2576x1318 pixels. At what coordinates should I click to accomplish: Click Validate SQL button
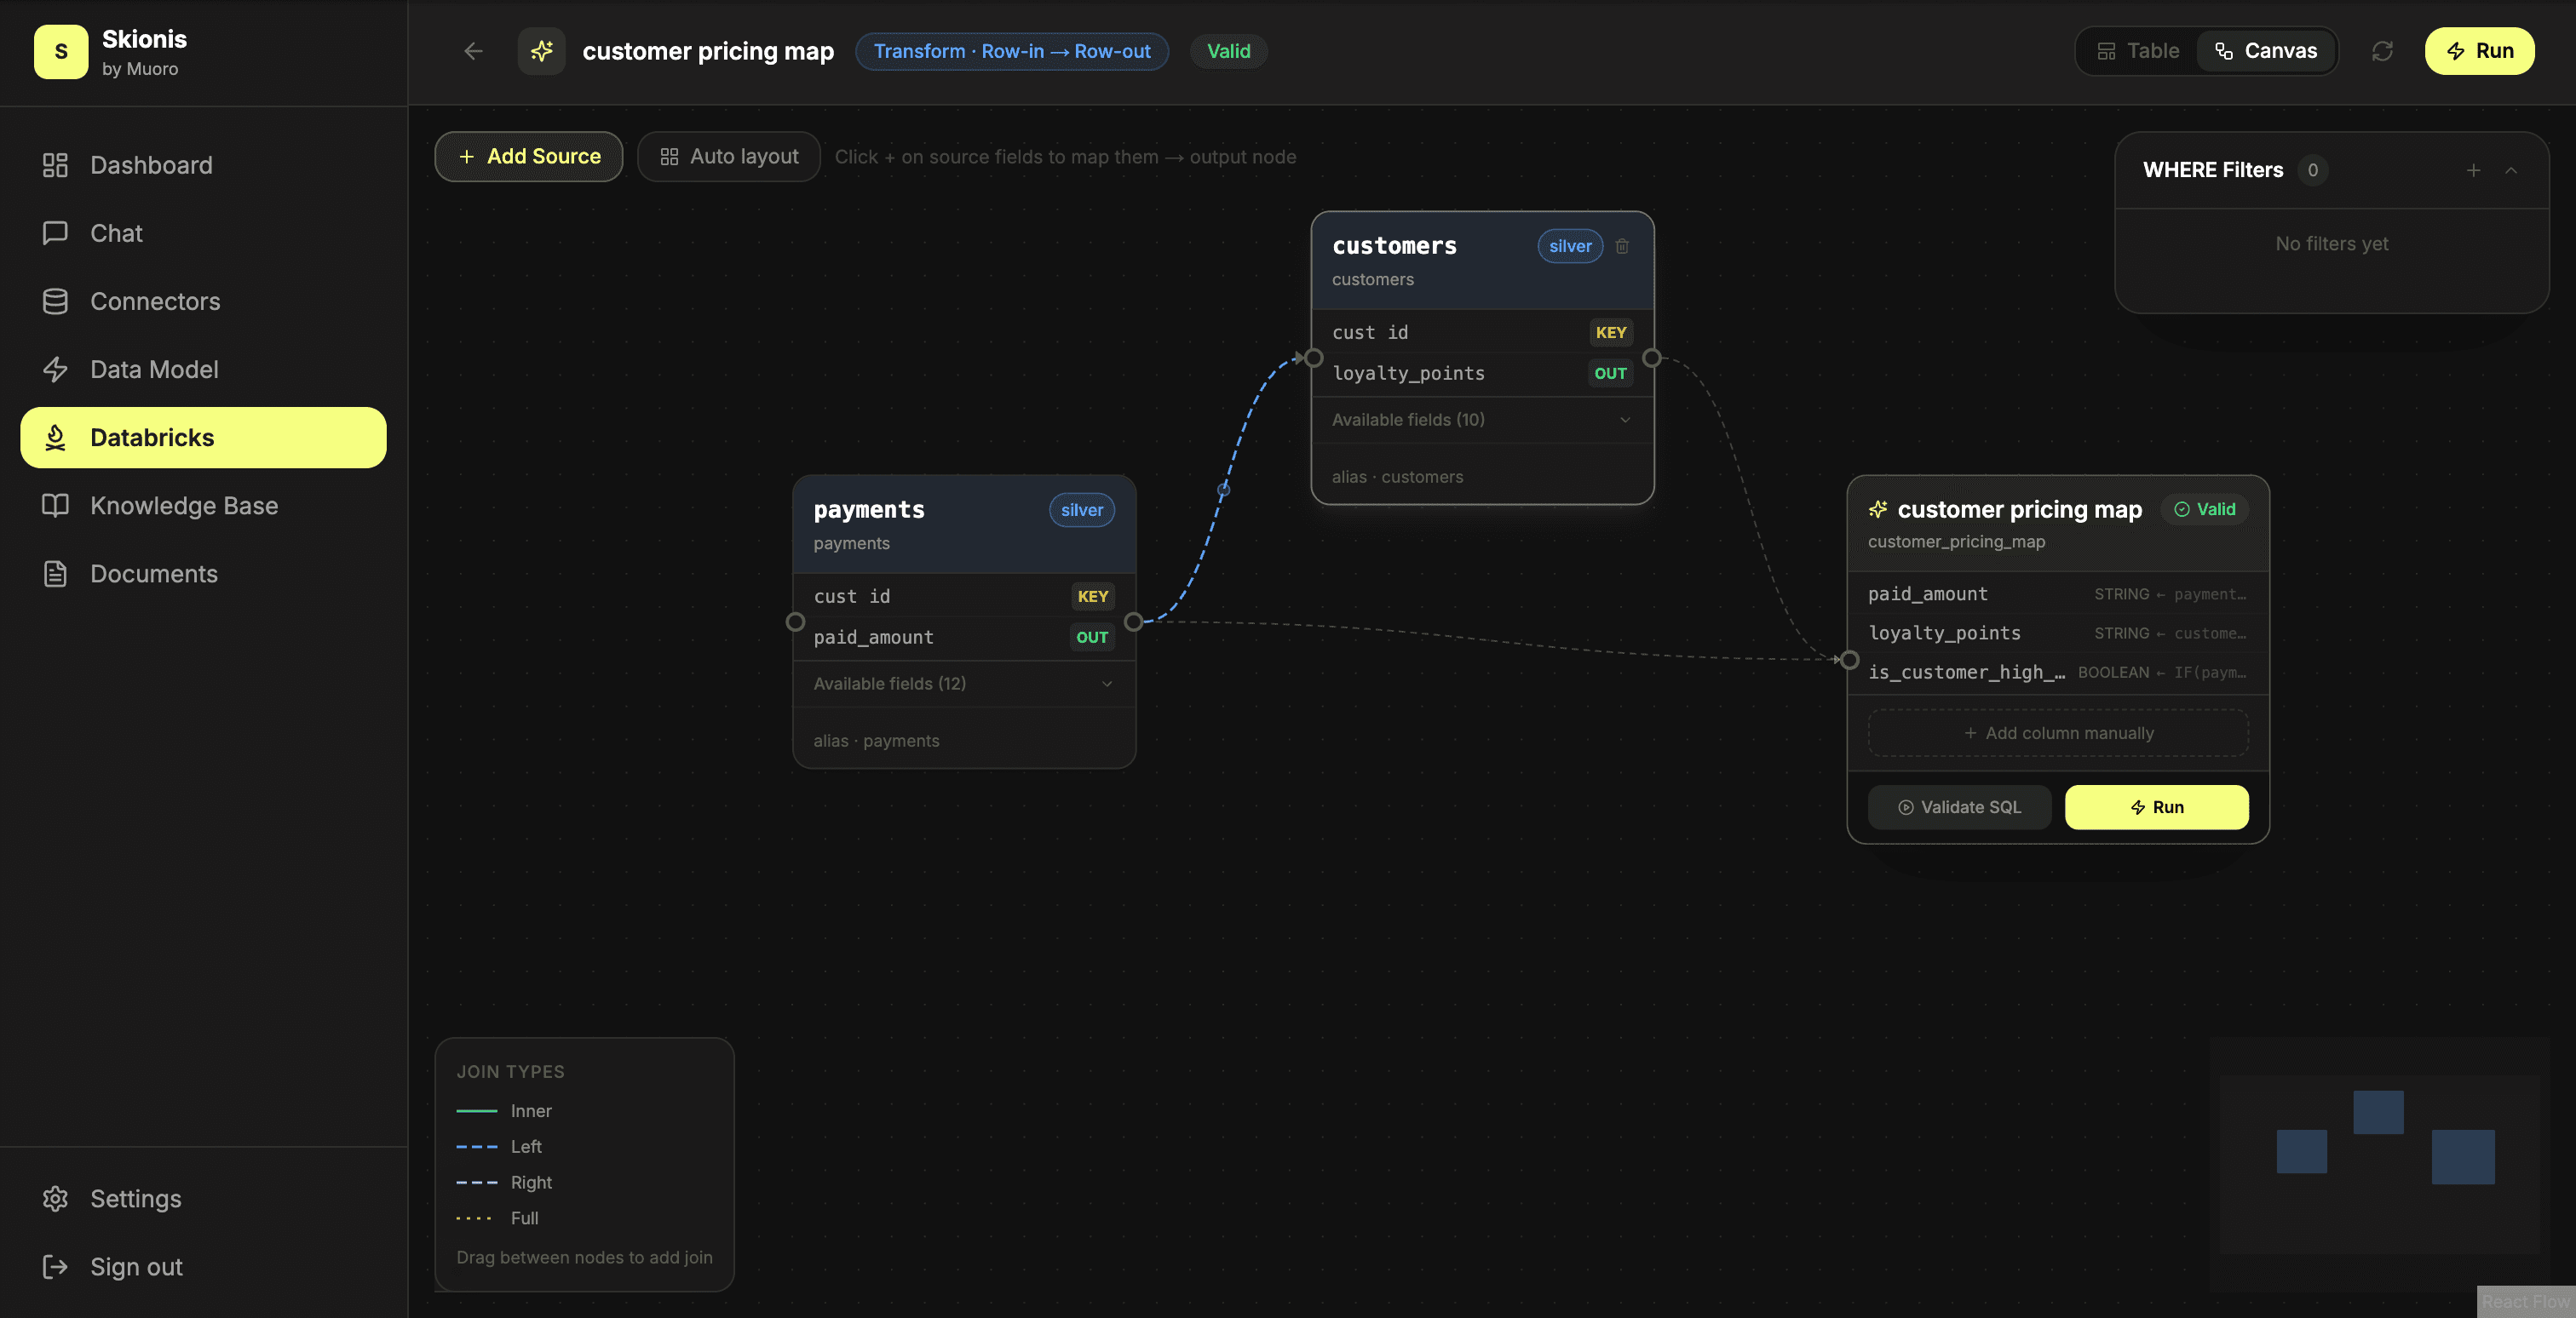point(1959,806)
